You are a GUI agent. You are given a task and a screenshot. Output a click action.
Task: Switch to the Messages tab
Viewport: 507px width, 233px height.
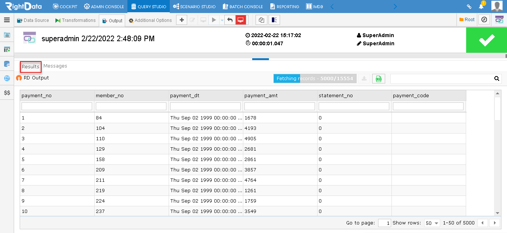pos(55,66)
